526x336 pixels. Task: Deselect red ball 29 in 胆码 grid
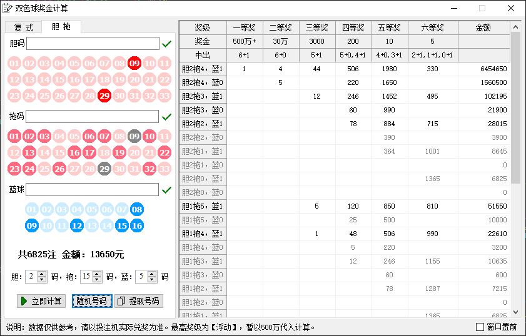coord(104,96)
